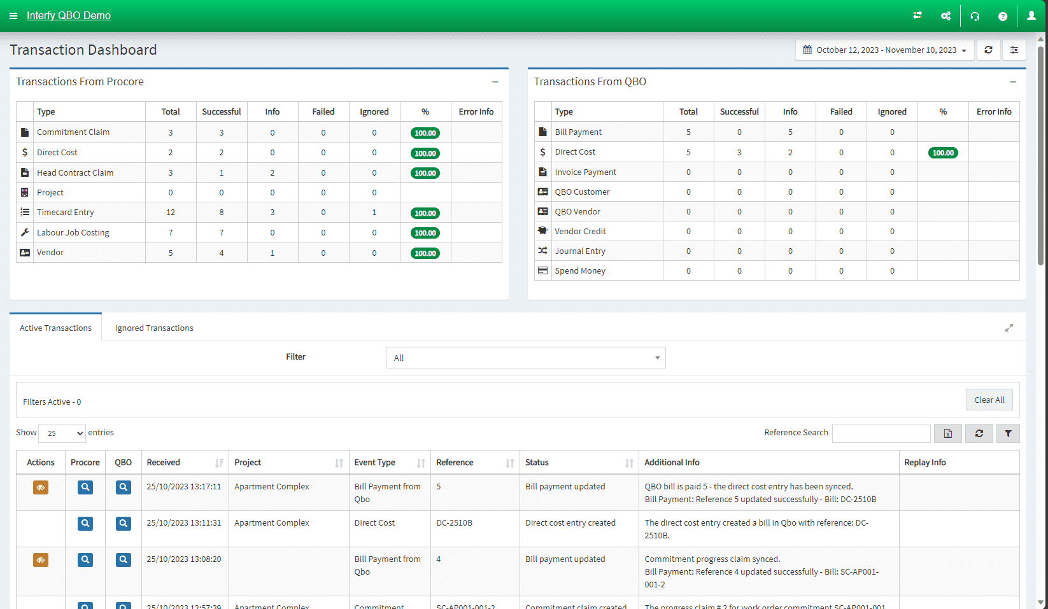
Task: Open the Filter dropdown set to All
Action: click(x=525, y=358)
